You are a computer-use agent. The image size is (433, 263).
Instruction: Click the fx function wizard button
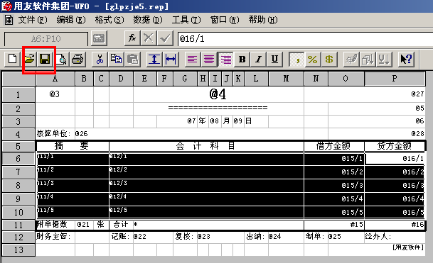point(132,38)
